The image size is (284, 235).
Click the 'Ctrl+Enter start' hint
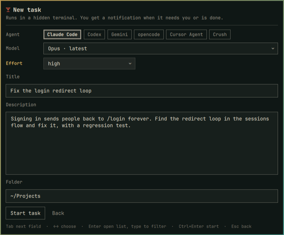click(199, 227)
